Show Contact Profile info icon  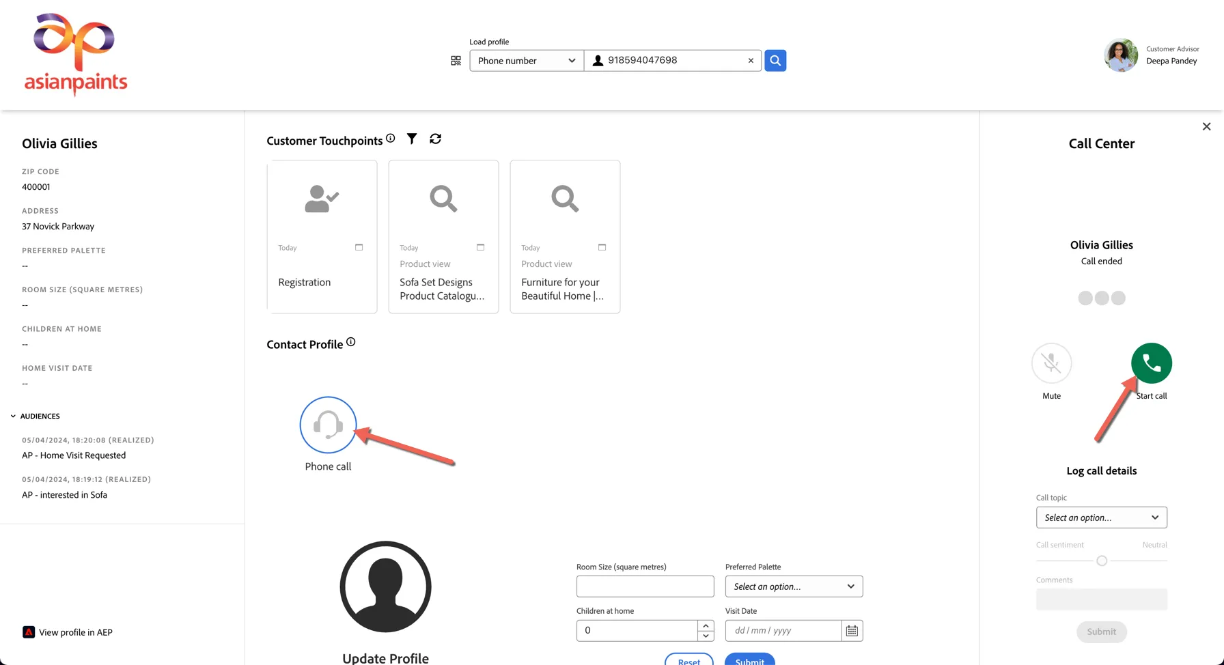click(350, 342)
